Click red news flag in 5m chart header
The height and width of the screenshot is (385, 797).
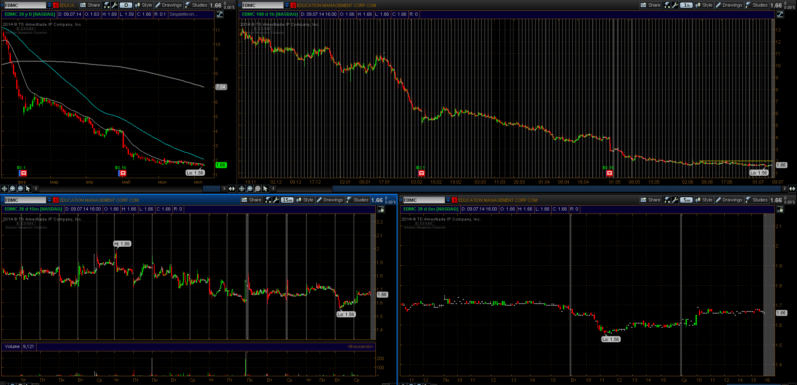(455, 200)
